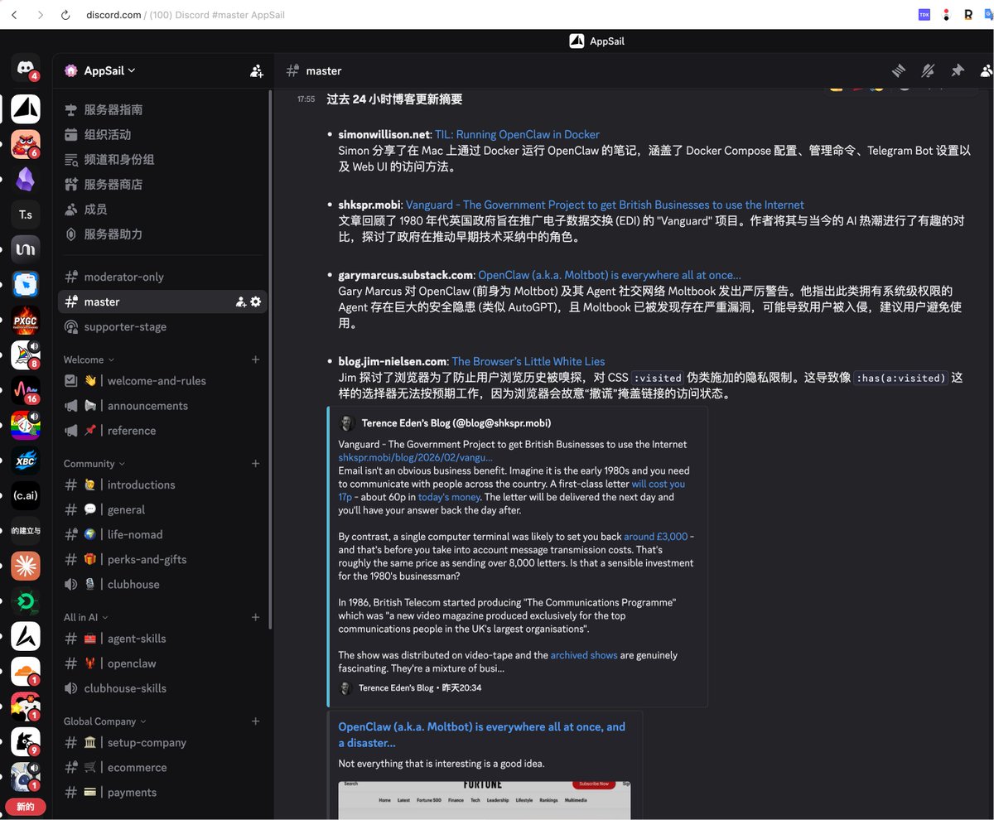
Task: Open life-nomad channel
Action: point(162,534)
